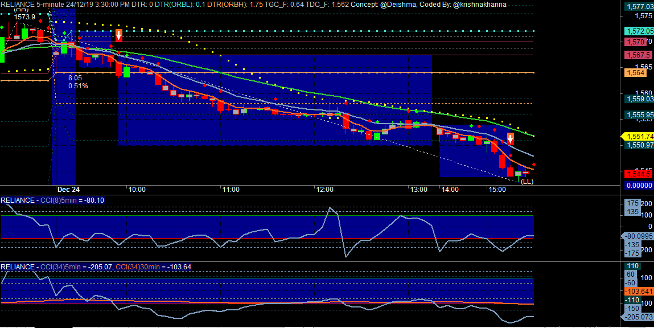The width and height of the screenshot is (654, 328).
Task: Click the orange -103.641 CCI value tag
Action: click(639, 292)
